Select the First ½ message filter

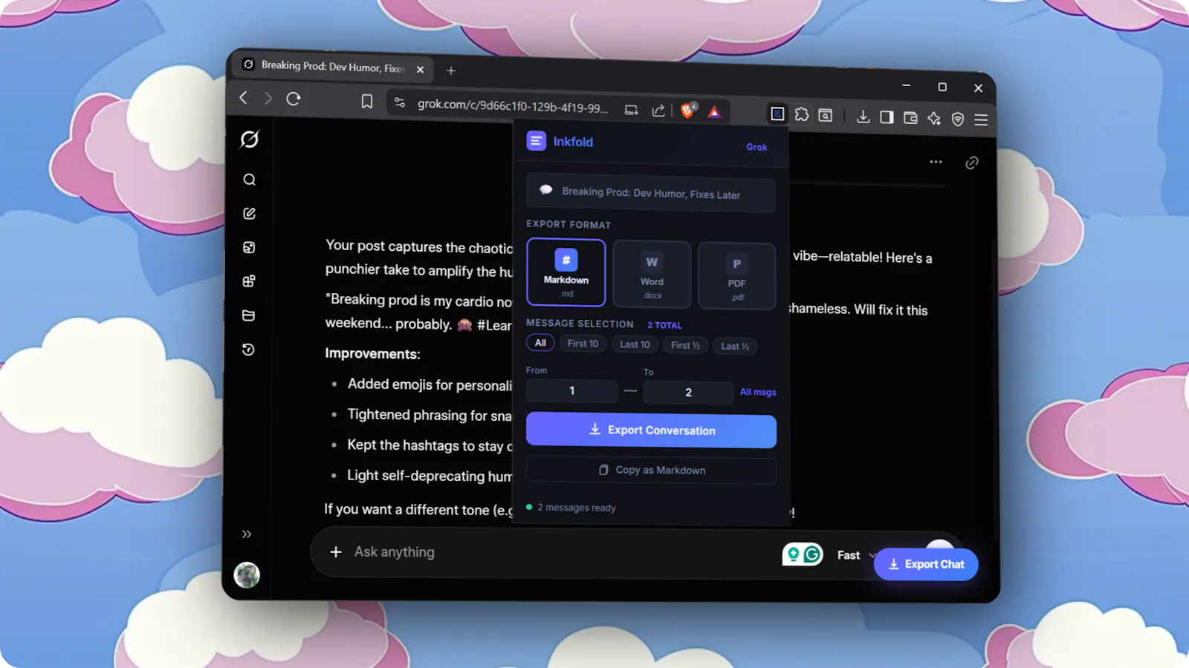coord(685,345)
